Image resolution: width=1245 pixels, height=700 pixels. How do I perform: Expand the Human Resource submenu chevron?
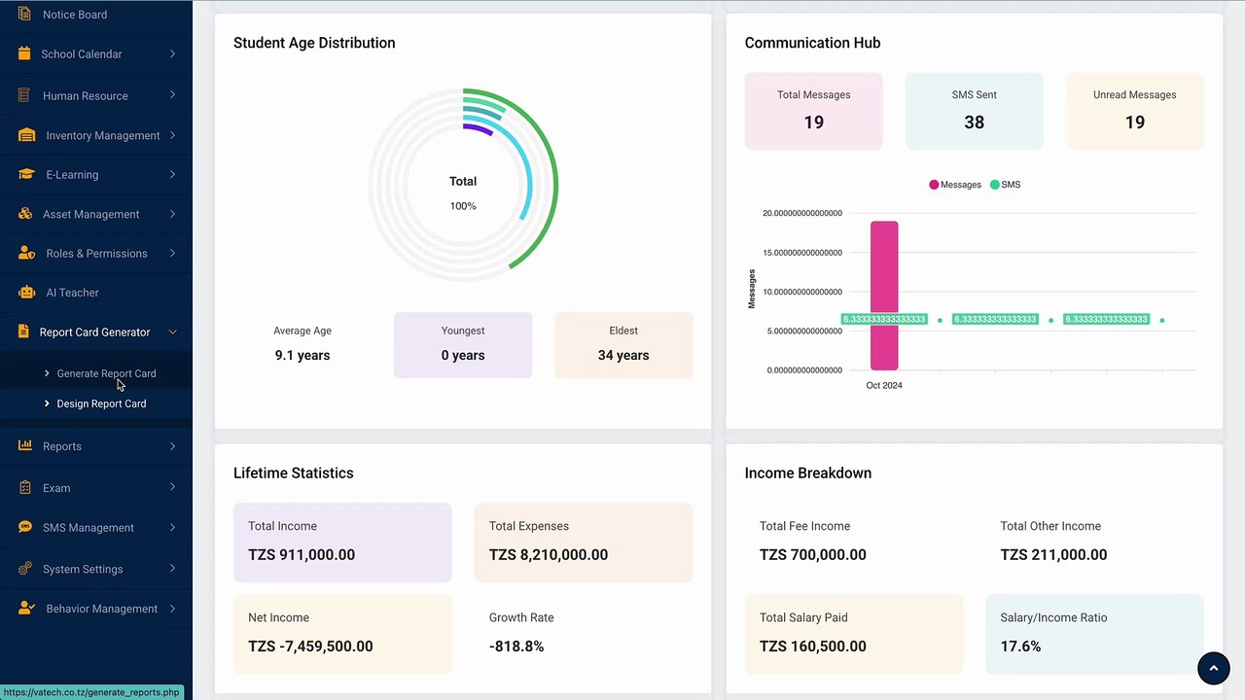(172, 95)
